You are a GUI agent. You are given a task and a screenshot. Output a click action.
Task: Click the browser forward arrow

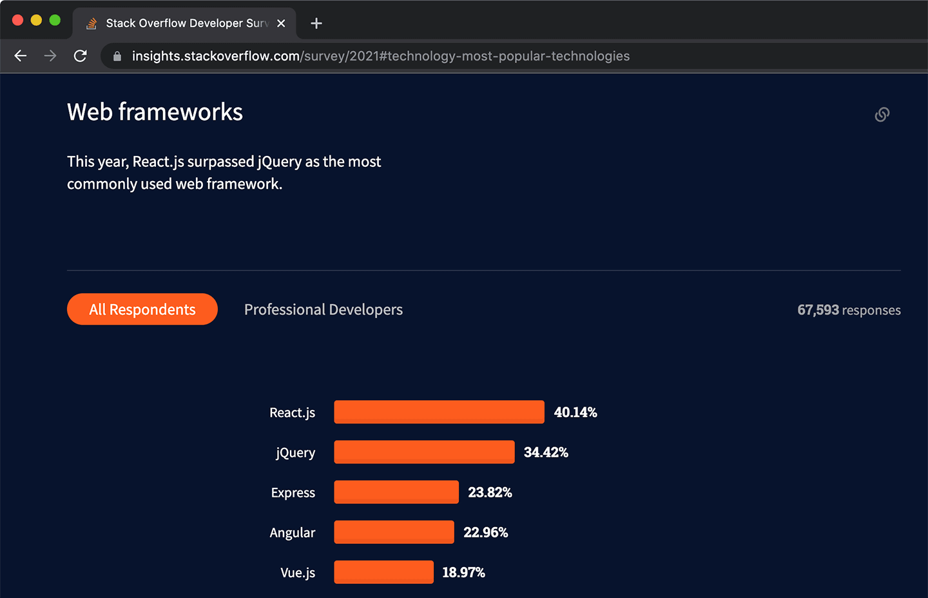click(50, 56)
